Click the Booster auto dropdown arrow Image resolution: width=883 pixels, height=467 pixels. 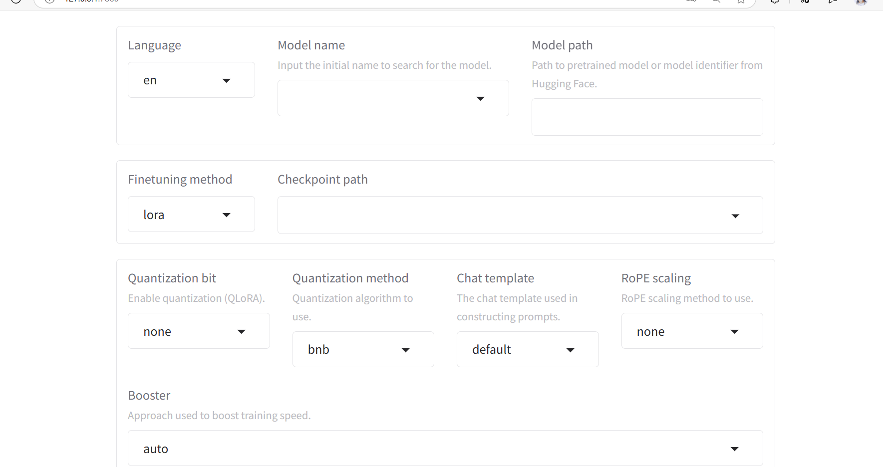point(734,449)
